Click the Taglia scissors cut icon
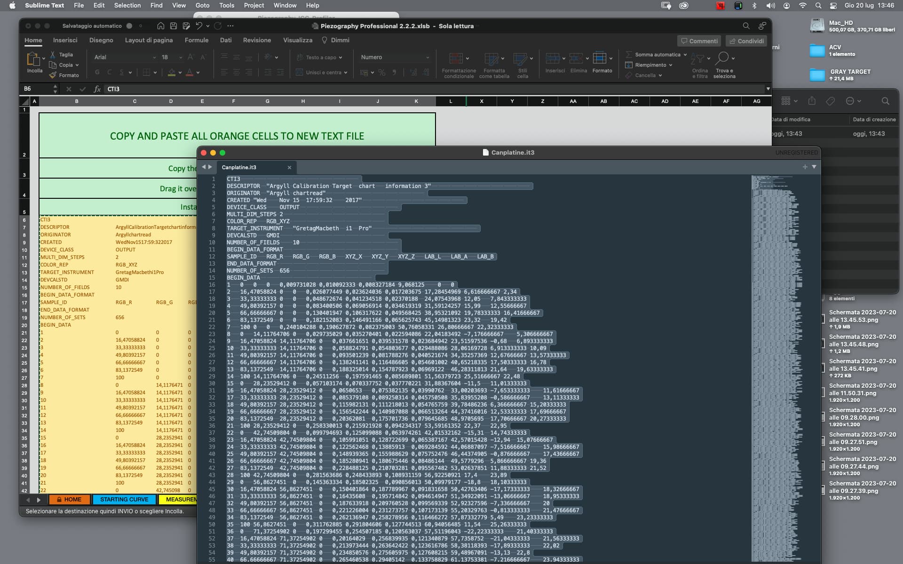 [53, 55]
